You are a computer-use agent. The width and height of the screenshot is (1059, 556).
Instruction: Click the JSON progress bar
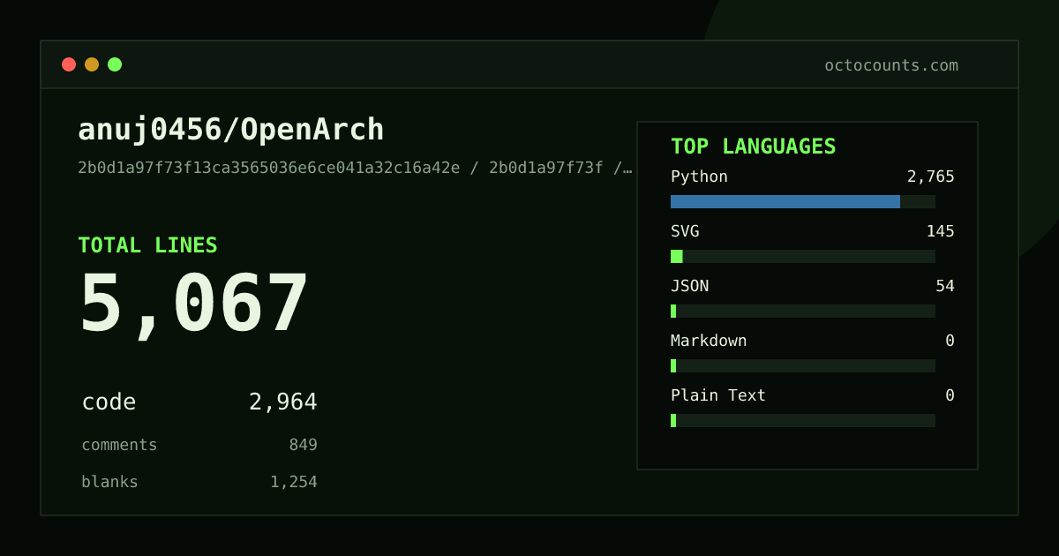pyautogui.click(x=803, y=311)
